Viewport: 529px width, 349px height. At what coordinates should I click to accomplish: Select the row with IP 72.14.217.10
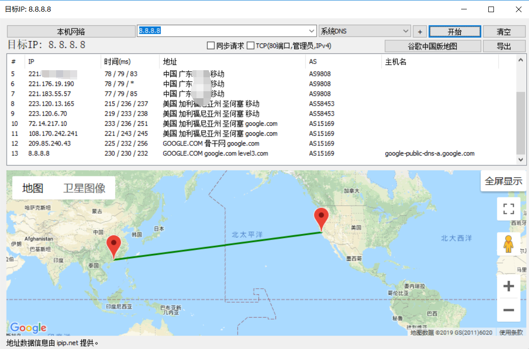261,124
